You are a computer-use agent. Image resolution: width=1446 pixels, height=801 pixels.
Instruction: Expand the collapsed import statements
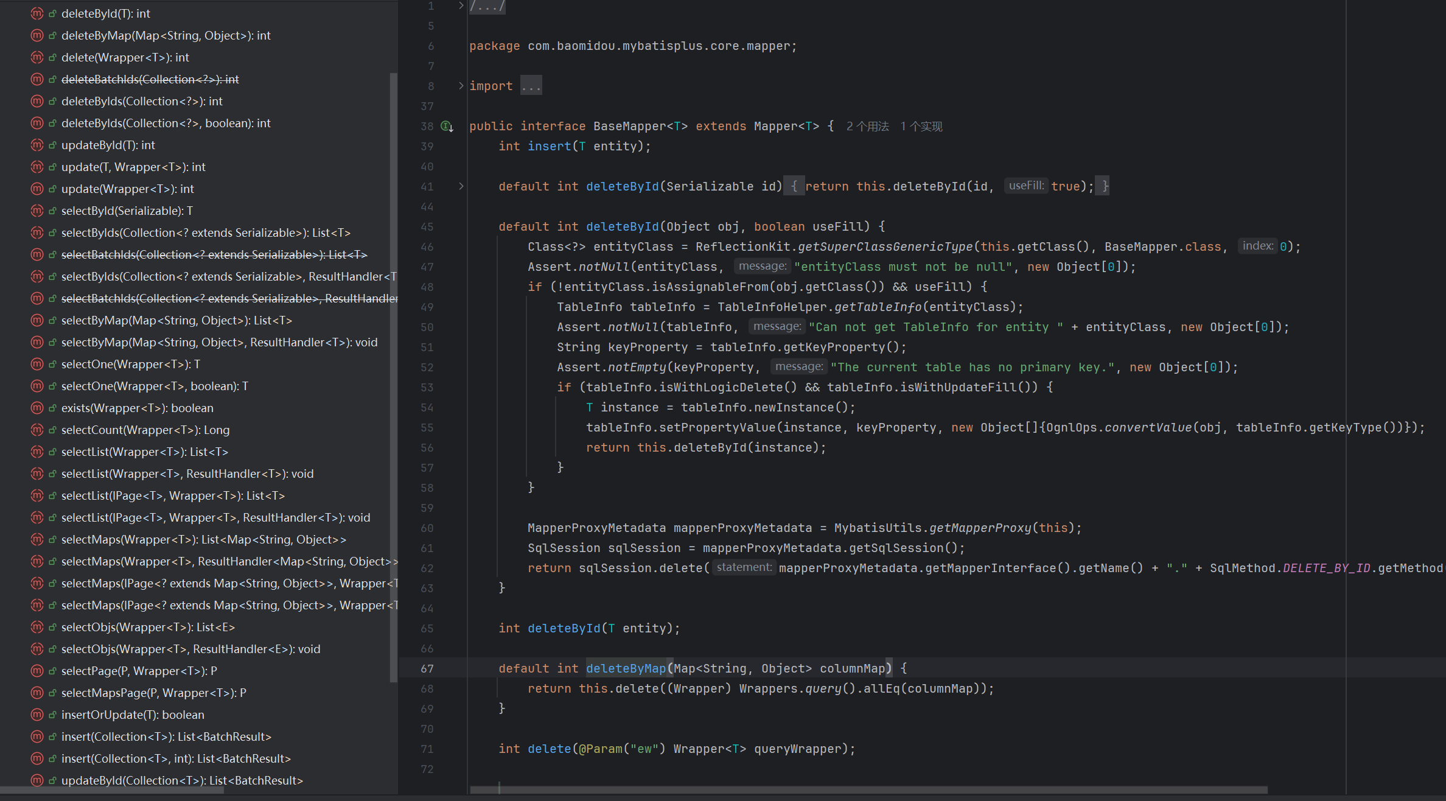pos(461,86)
